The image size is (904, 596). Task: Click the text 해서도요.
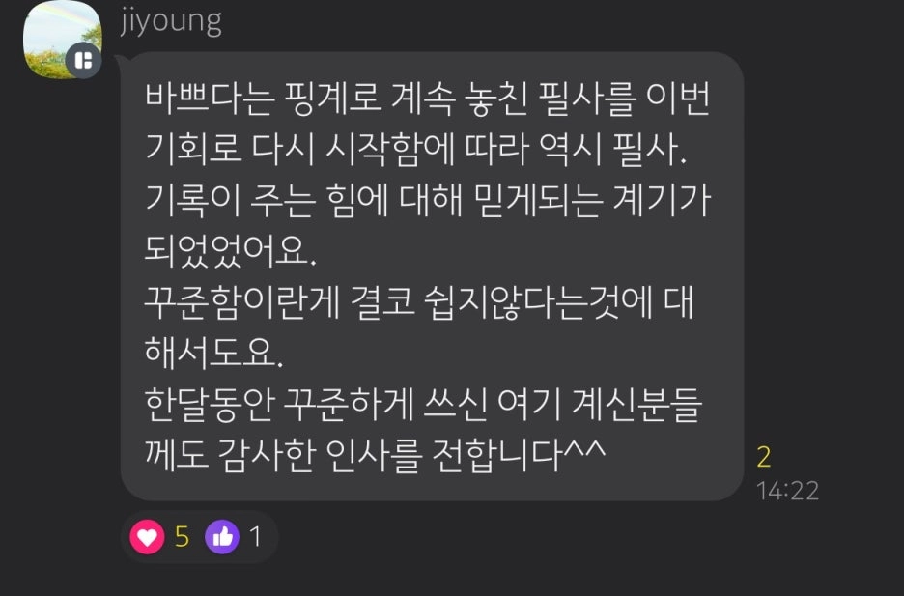point(213,353)
